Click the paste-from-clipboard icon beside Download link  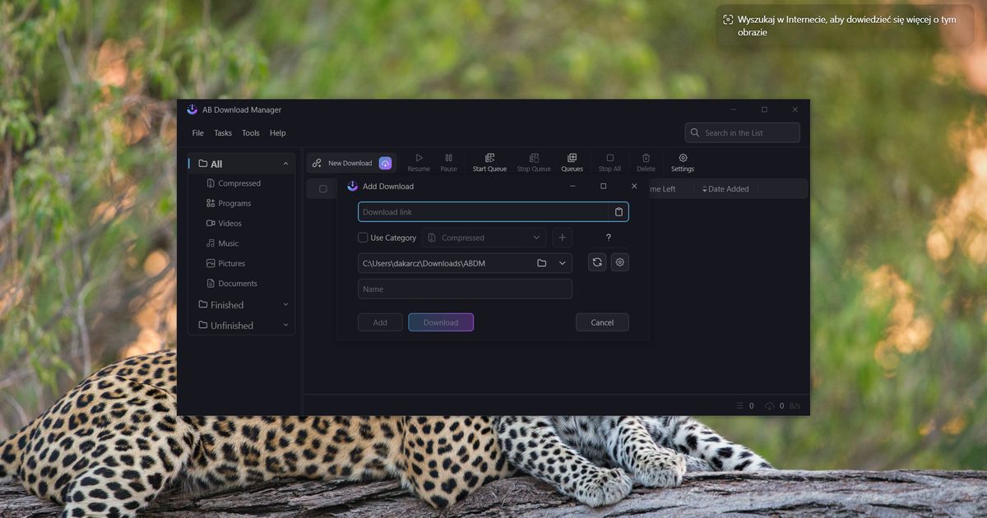tap(619, 211)
